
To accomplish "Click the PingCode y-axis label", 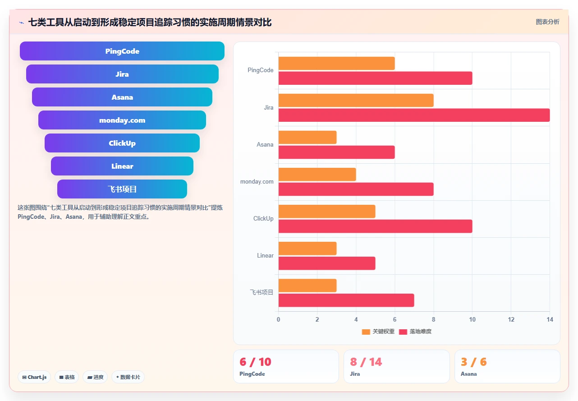I will [261, 70].
